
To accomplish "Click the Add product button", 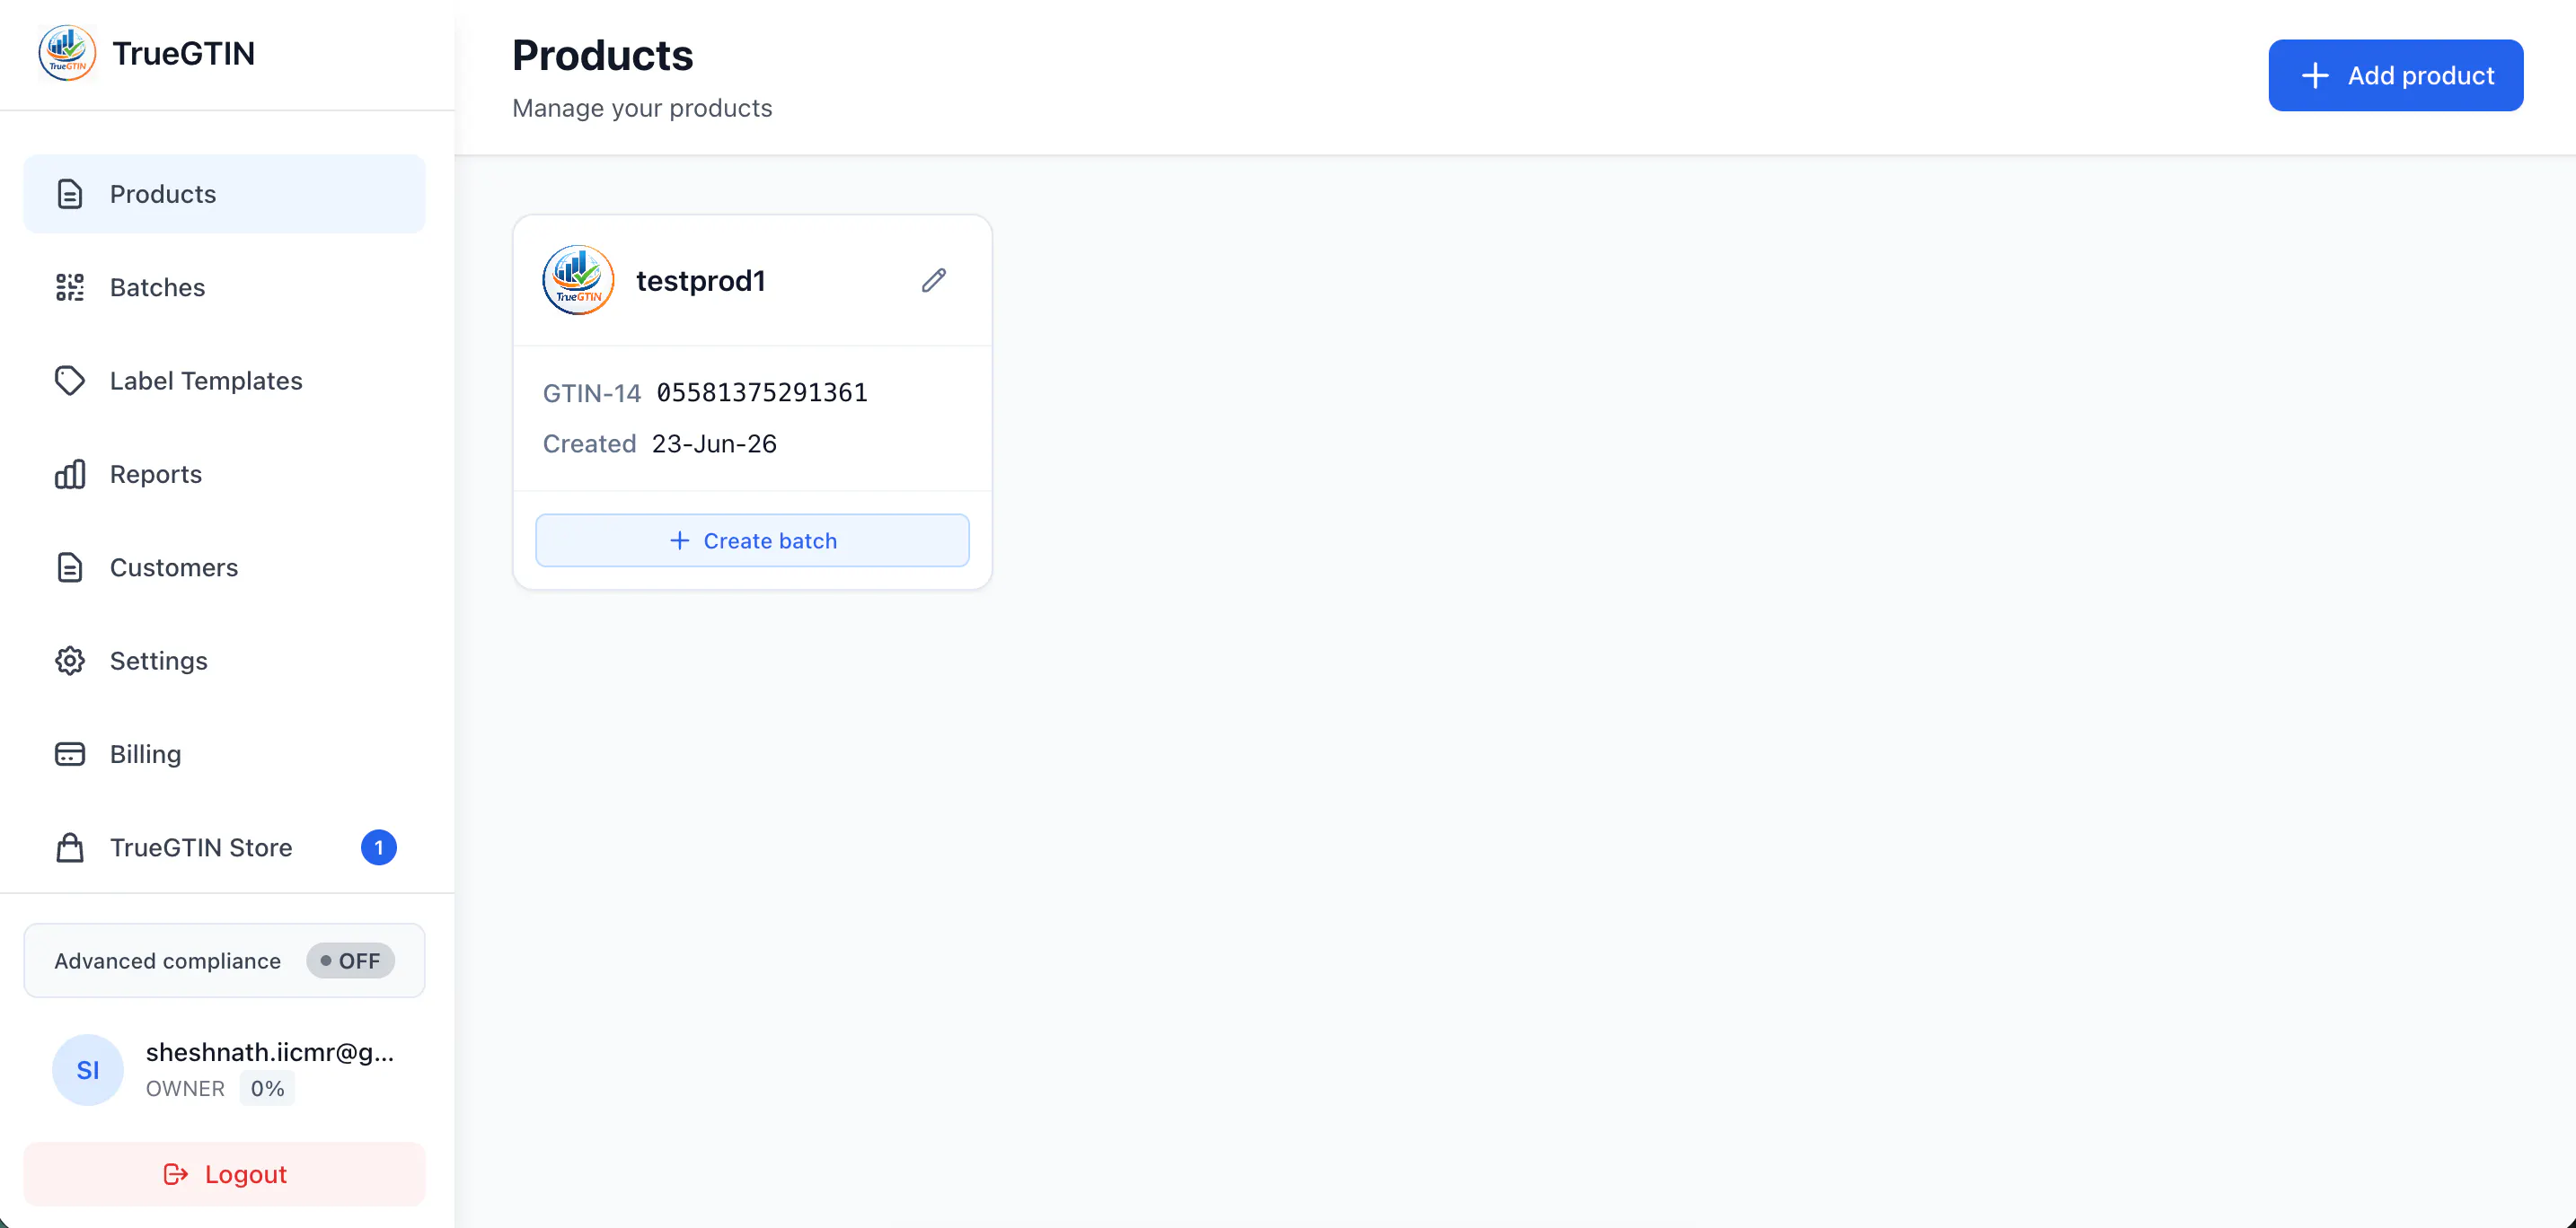I will (x=2395, y=76).
